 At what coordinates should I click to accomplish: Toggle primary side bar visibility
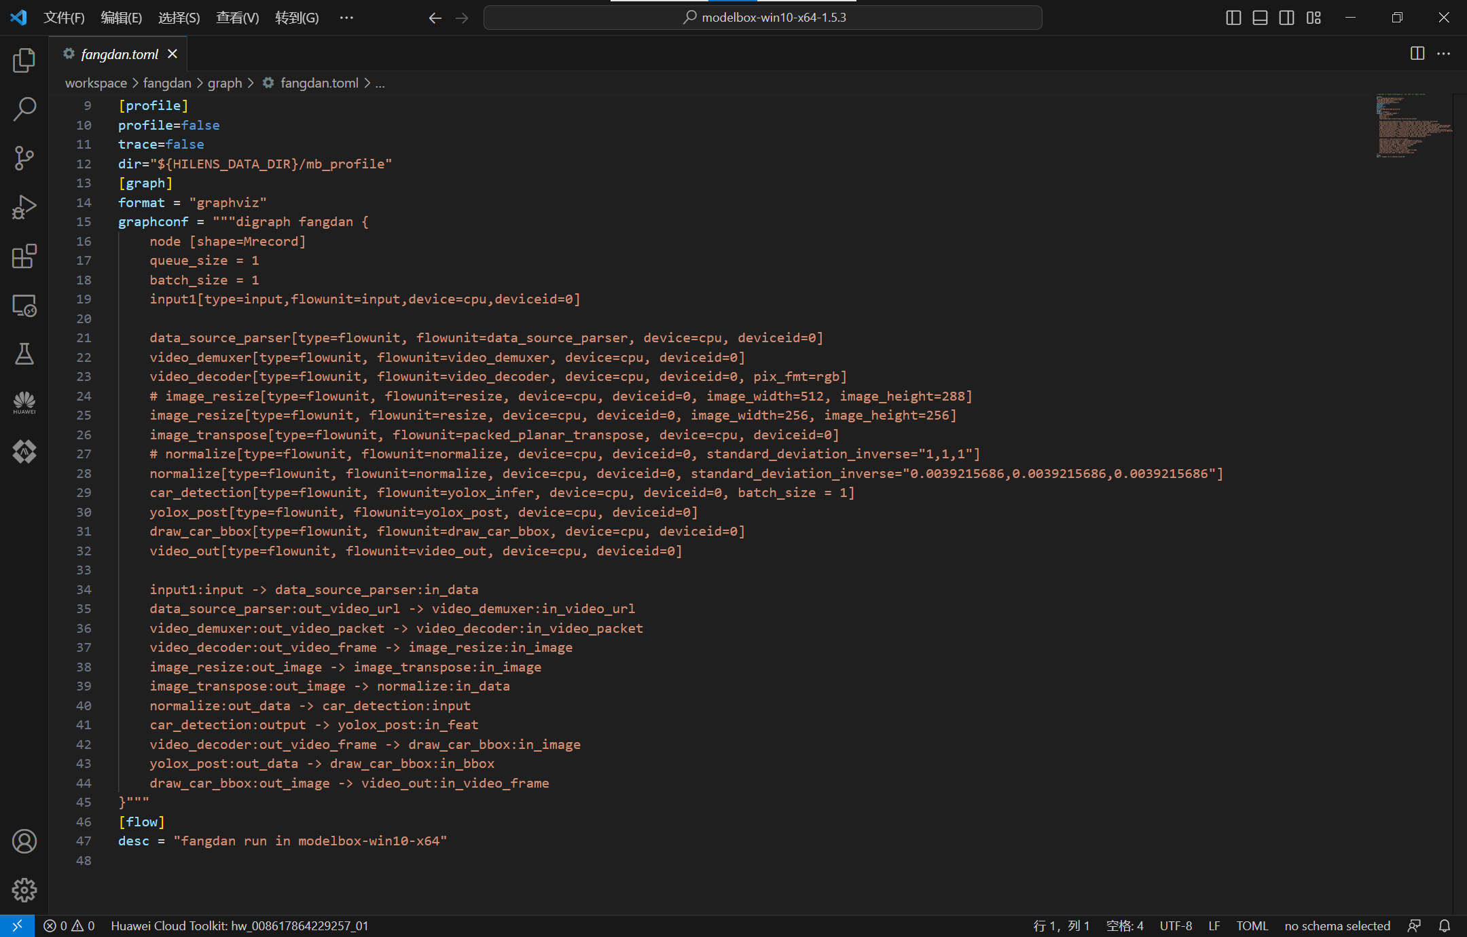(1233, 18)
